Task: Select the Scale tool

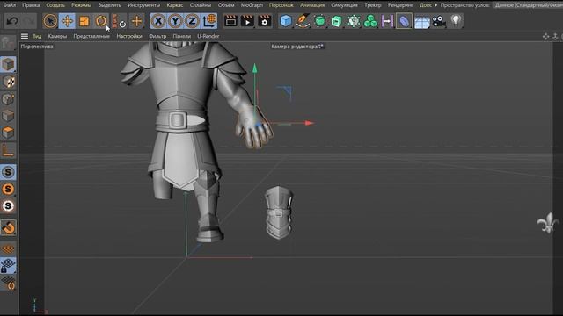Action: (x=84, y=21)
